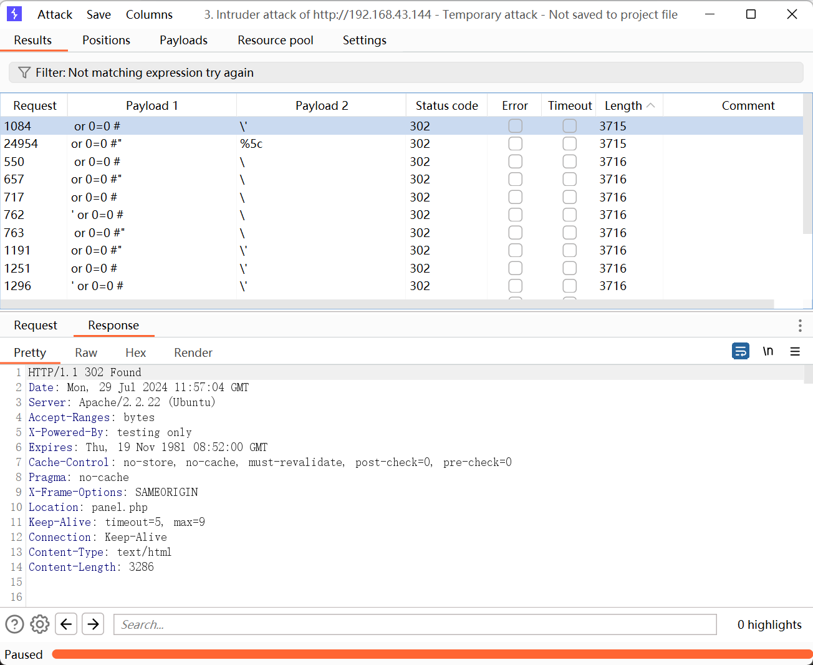The image size is (813, 665).
Task: Click the Location: panel.php header line
Action: (x=88, y=507)
